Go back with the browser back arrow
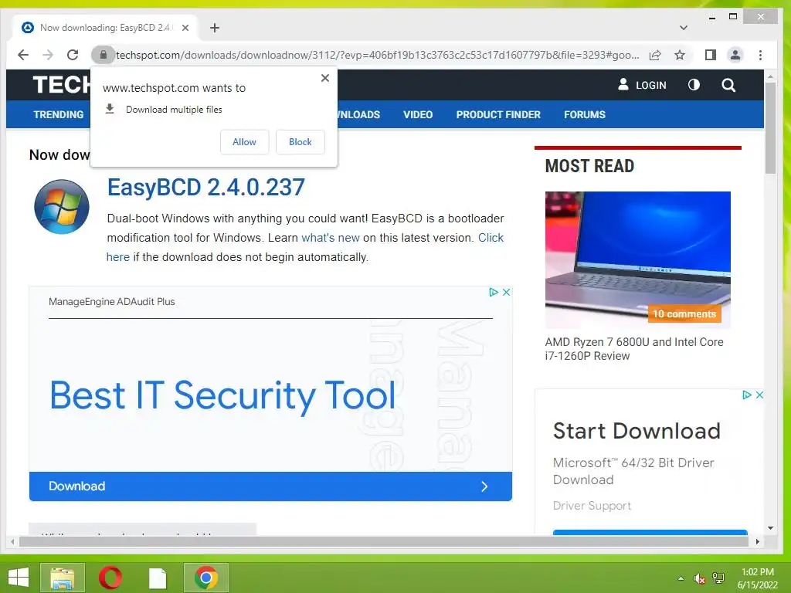This screenshot has width=791, height=593. (x=23, y=55)
